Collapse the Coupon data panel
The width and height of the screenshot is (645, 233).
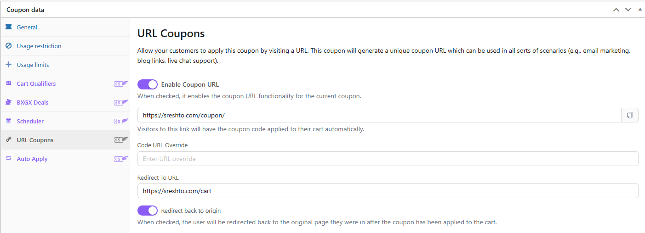coord(639,10)
